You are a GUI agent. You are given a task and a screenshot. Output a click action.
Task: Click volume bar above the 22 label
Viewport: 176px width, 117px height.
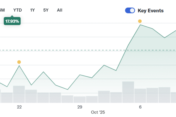point(19,94)
